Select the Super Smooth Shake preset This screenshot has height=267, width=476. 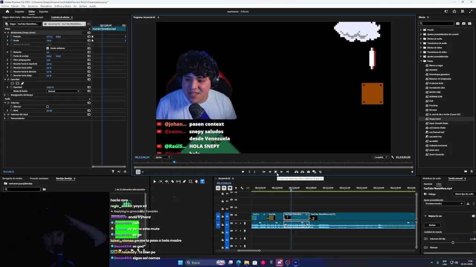439,123
